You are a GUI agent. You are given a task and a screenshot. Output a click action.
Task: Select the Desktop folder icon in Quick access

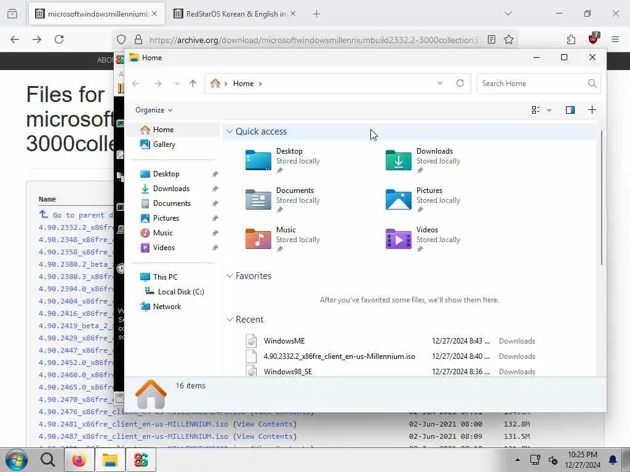tap(258, 160)
